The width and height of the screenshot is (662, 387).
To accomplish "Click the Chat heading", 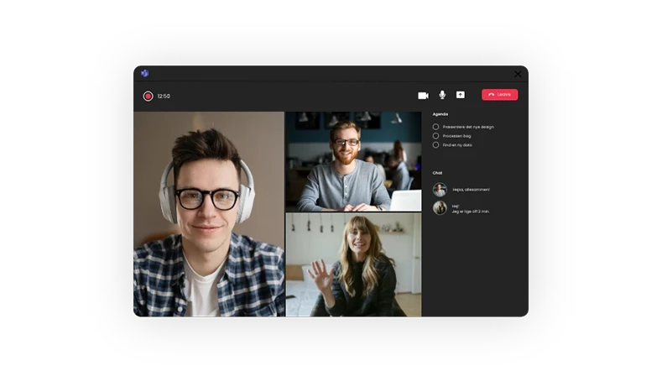I will 437,173.
